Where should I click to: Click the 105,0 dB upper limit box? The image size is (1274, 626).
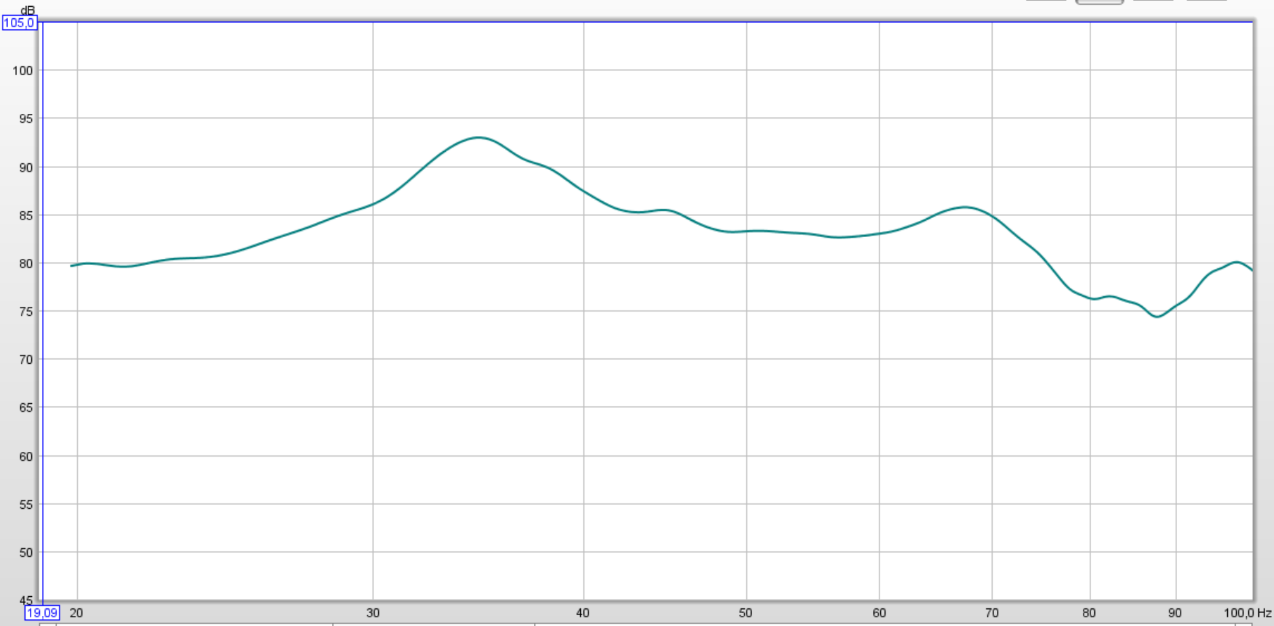(x=19, y=23)
